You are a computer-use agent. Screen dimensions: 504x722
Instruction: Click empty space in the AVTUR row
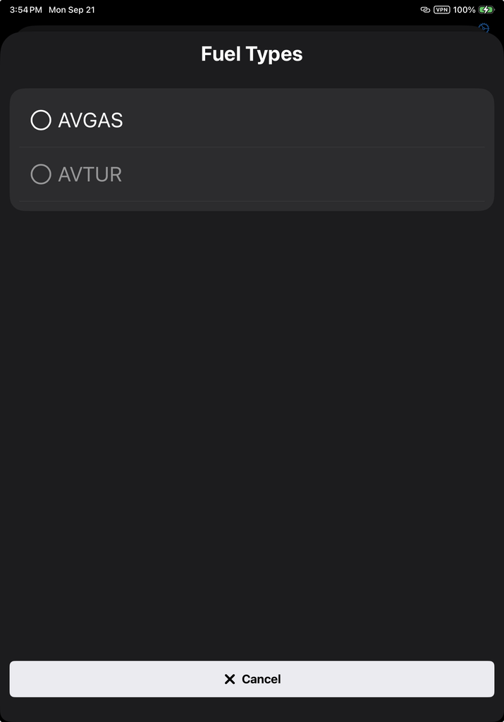(304, 175)
